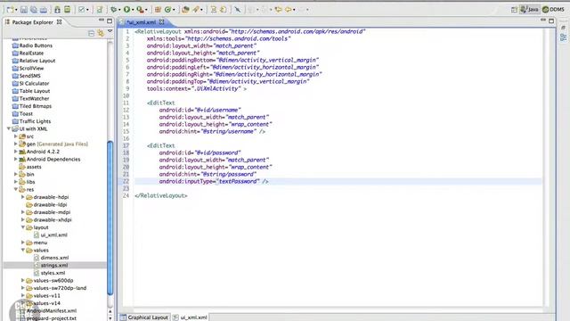Select the Package Explorer tab
570x321 pixels.
[x=33, y=22]
